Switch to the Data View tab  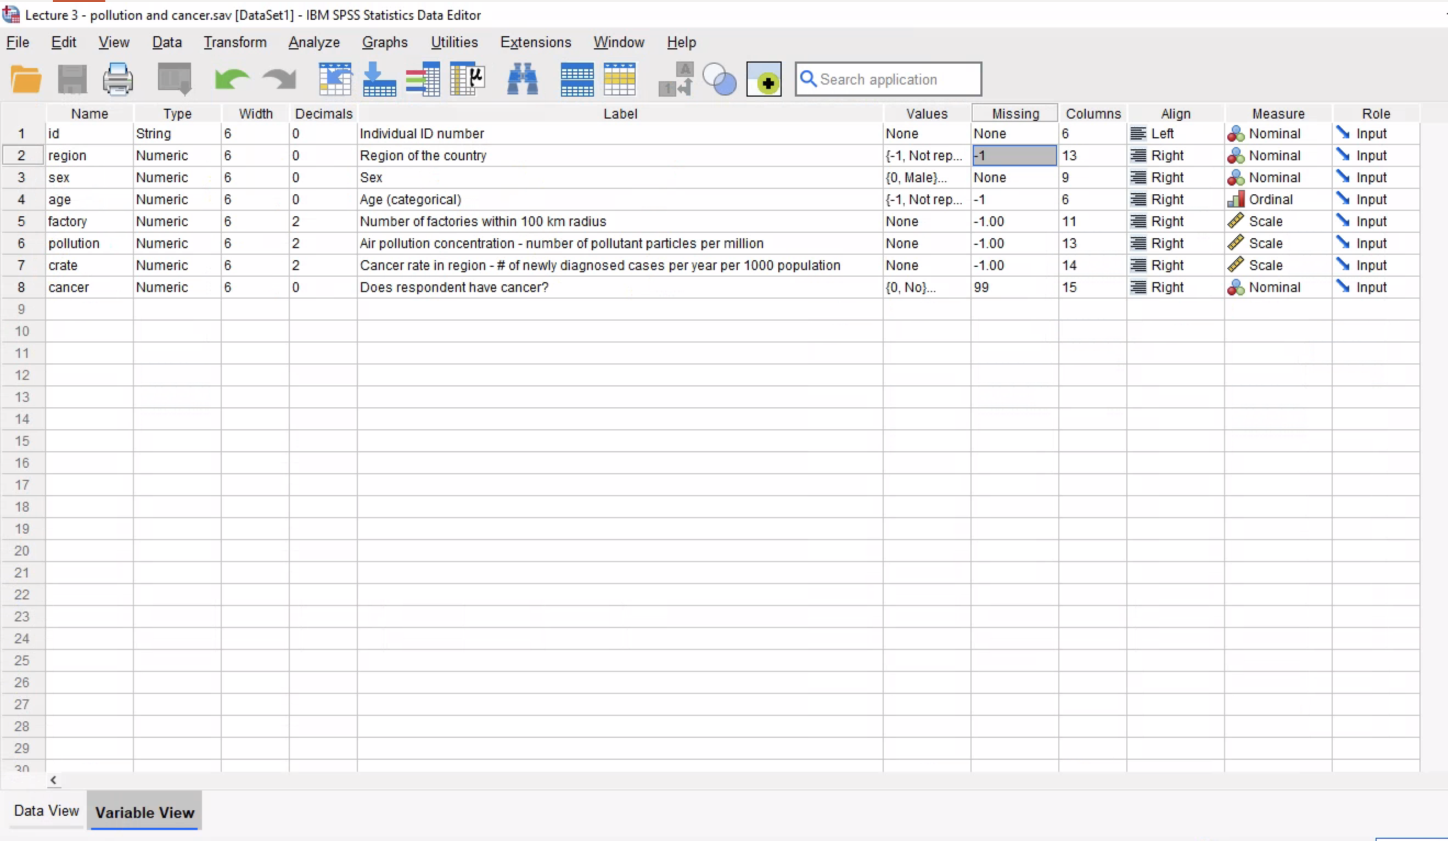click(46, 811)
